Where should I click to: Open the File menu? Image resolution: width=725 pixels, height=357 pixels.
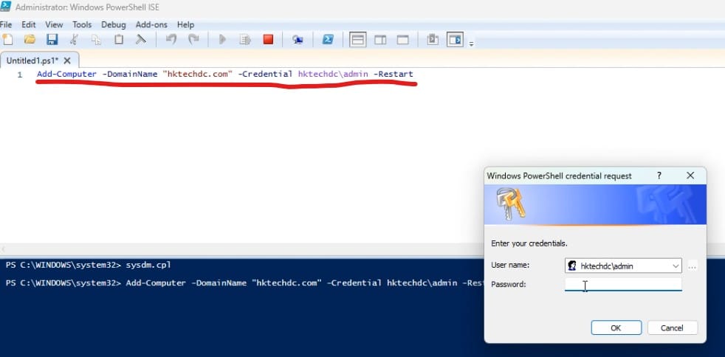(6, 24)
